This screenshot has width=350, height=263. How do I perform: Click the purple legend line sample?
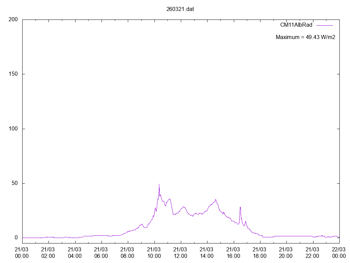pyautogui.click(x=324, y=25)
